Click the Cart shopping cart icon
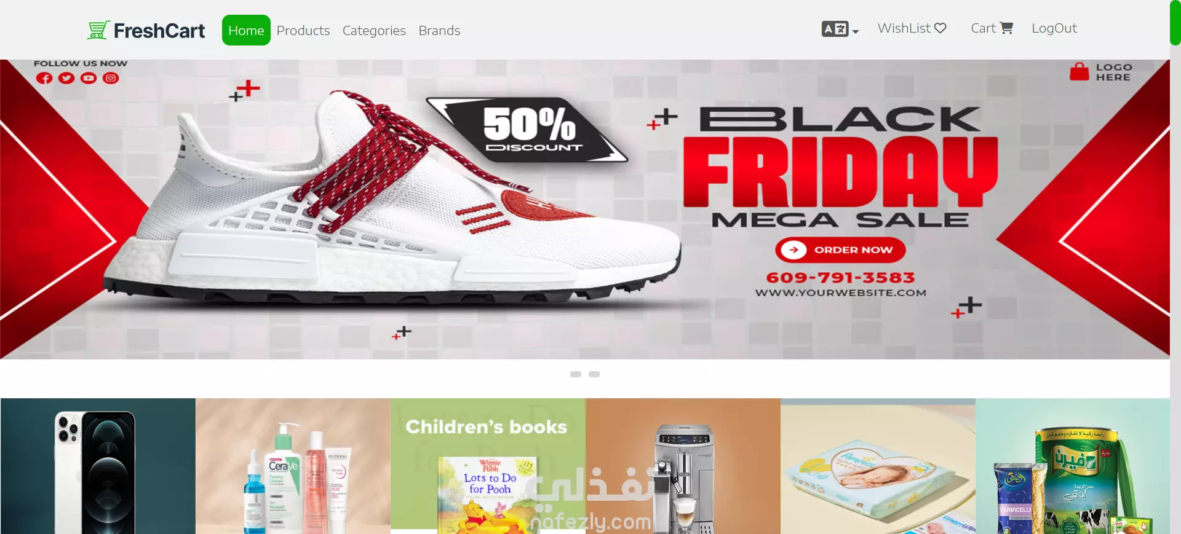The height and width of the screenshot is (534, 1181). (x=1006, y=28)
